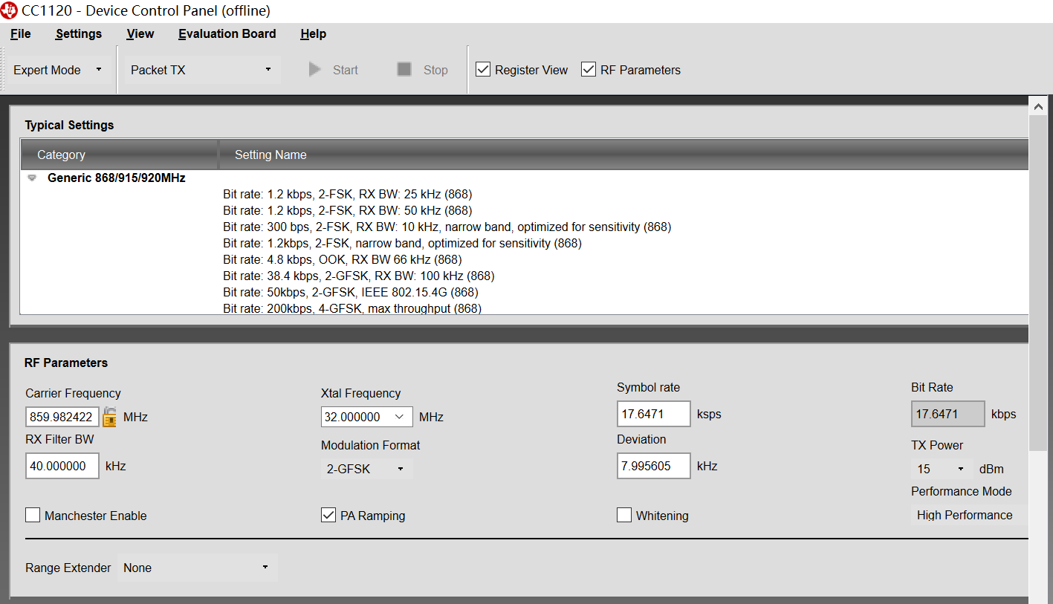The image size is (1053, 604).
Task: Click the Deviation input field
Action: pos(654,466)
